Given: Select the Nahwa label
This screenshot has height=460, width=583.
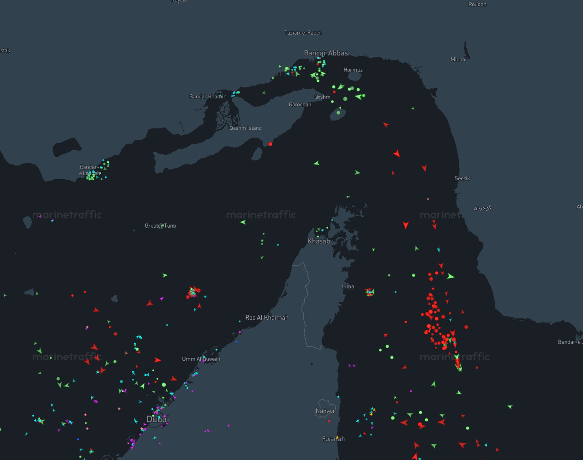Looking at the screenshot, I should tap(325, 411).
